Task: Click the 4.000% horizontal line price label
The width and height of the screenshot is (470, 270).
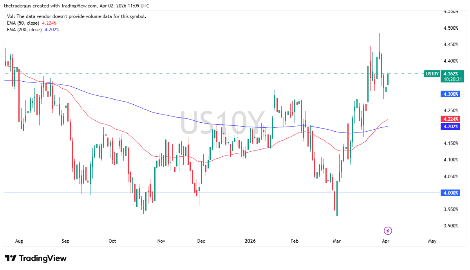Action: click(x=450, y=193)
